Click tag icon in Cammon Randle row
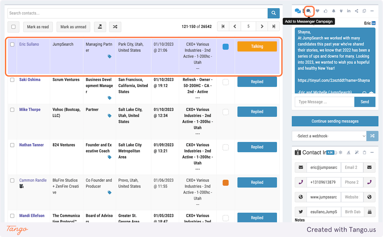 (x=109, y=193)
